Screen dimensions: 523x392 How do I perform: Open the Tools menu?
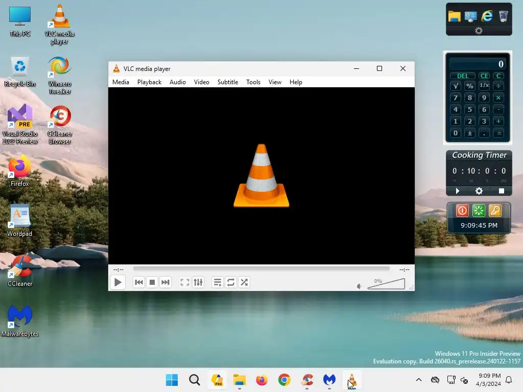(253, 82)
